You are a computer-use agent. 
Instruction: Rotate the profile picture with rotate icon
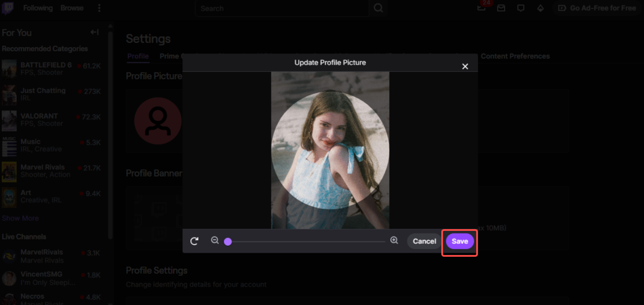(194, 241)
